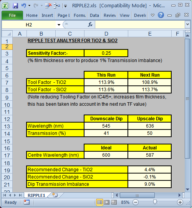Viewport: 192px width, 208px height.
Task: Select row 7 header
Action: (7, 82)
